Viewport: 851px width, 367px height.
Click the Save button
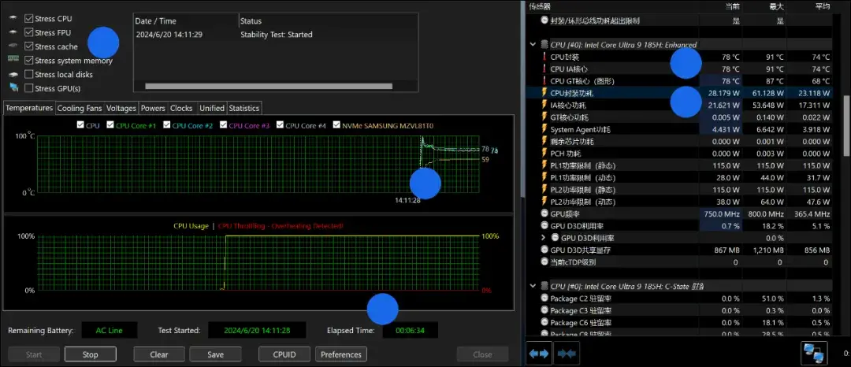tap(215, 354)
